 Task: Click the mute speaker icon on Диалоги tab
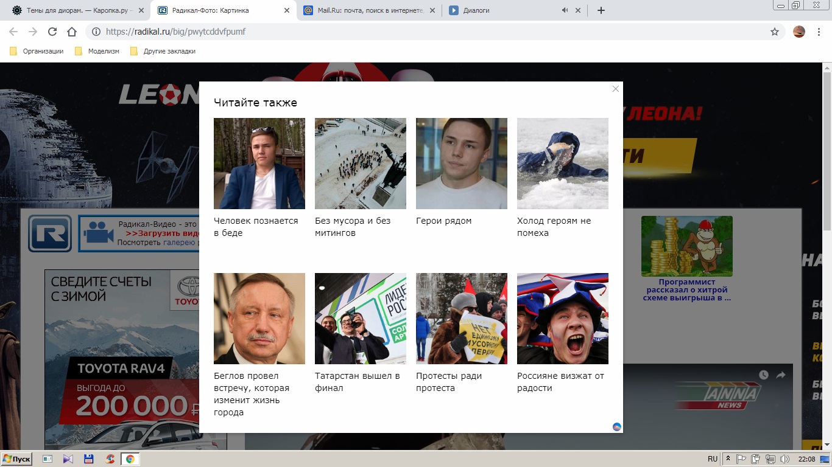(x=565, y=10)
